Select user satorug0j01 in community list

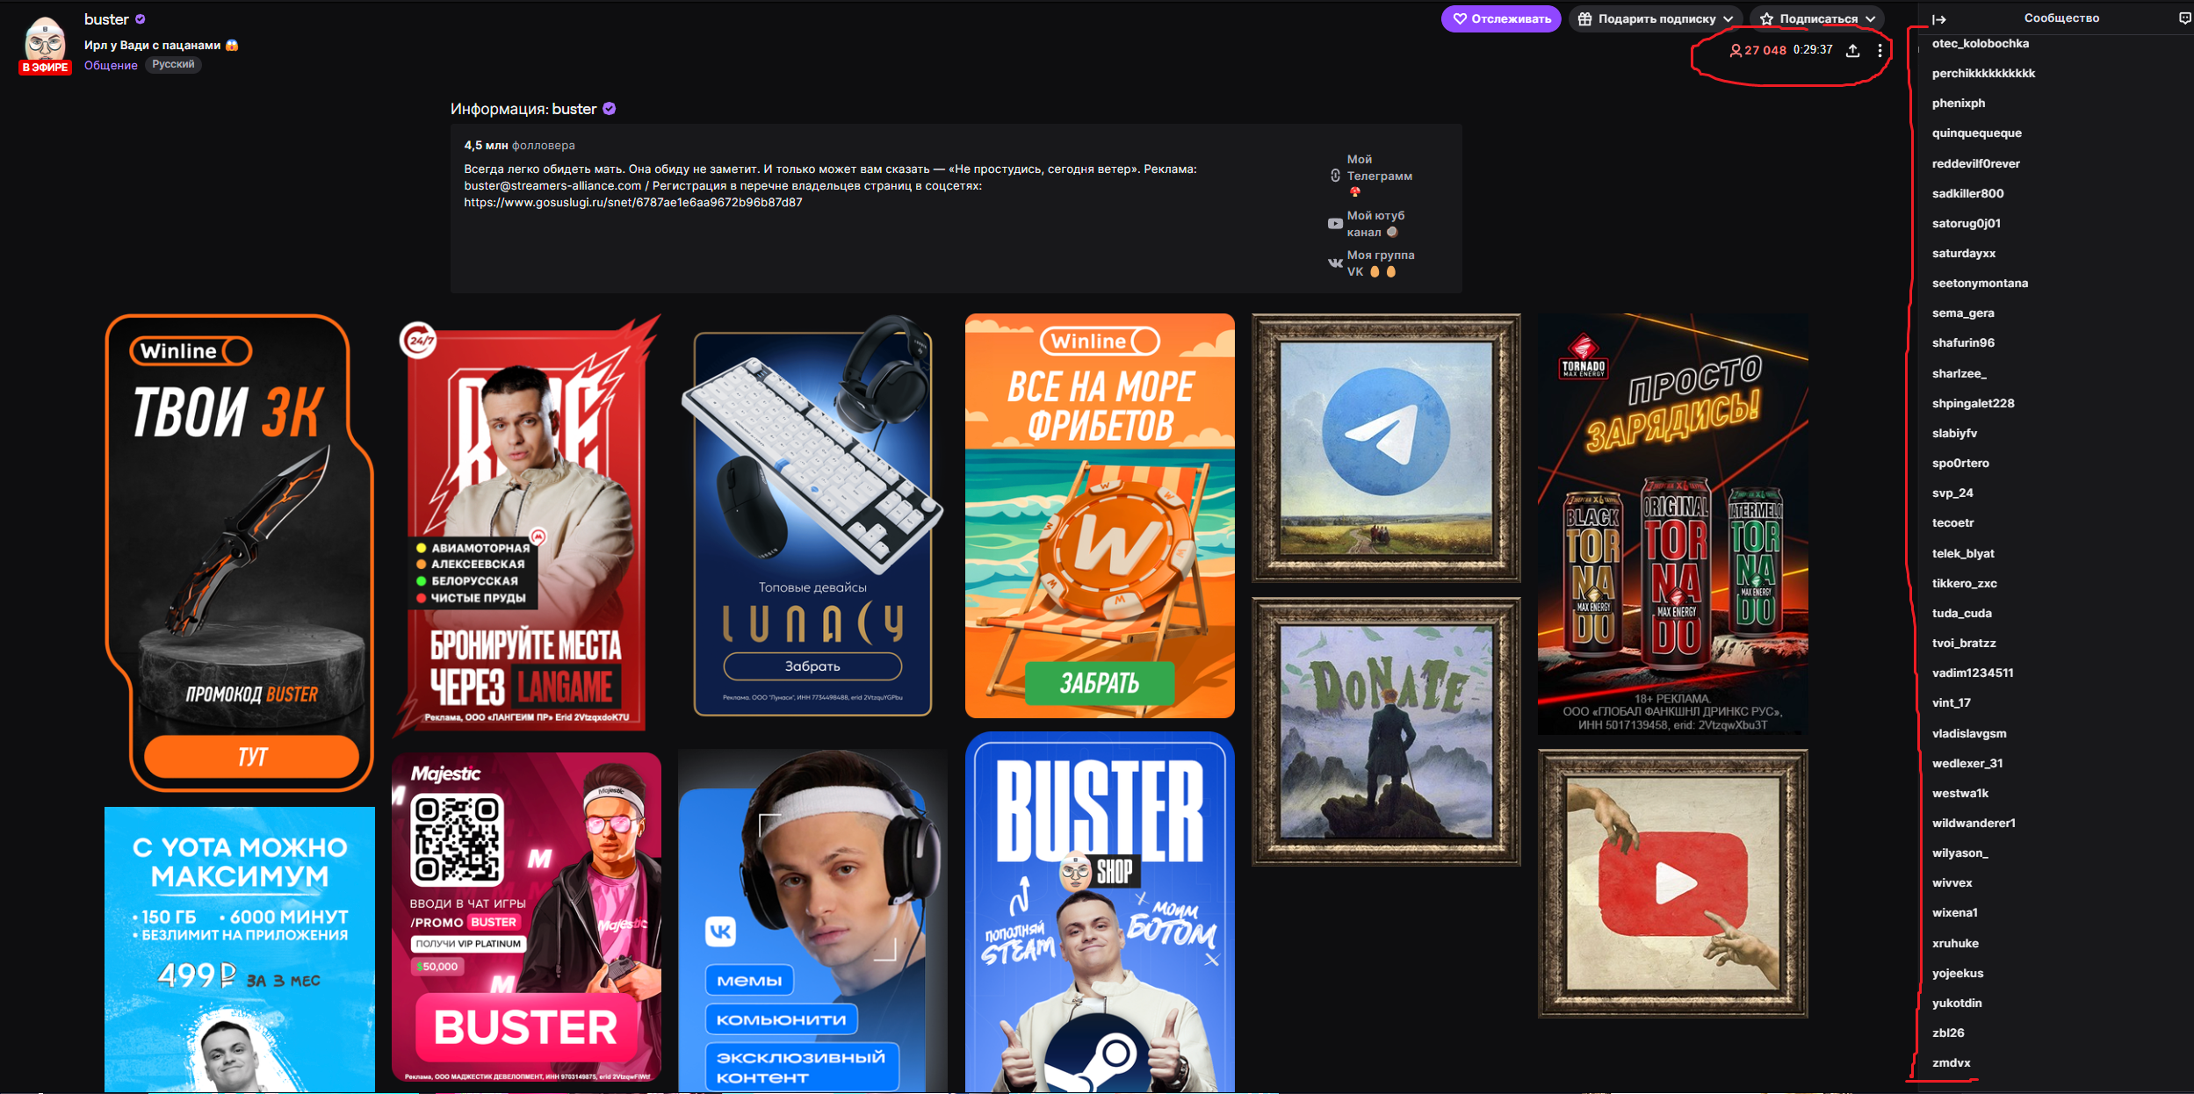pyautogui.click(x=1966, y=223)
